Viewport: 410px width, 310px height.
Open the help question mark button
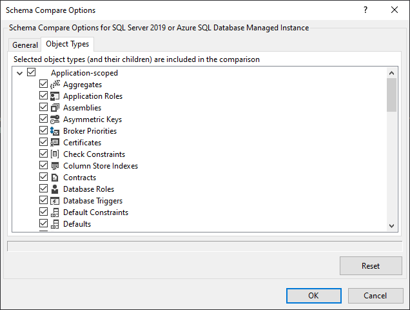click(x=366, y=10)
